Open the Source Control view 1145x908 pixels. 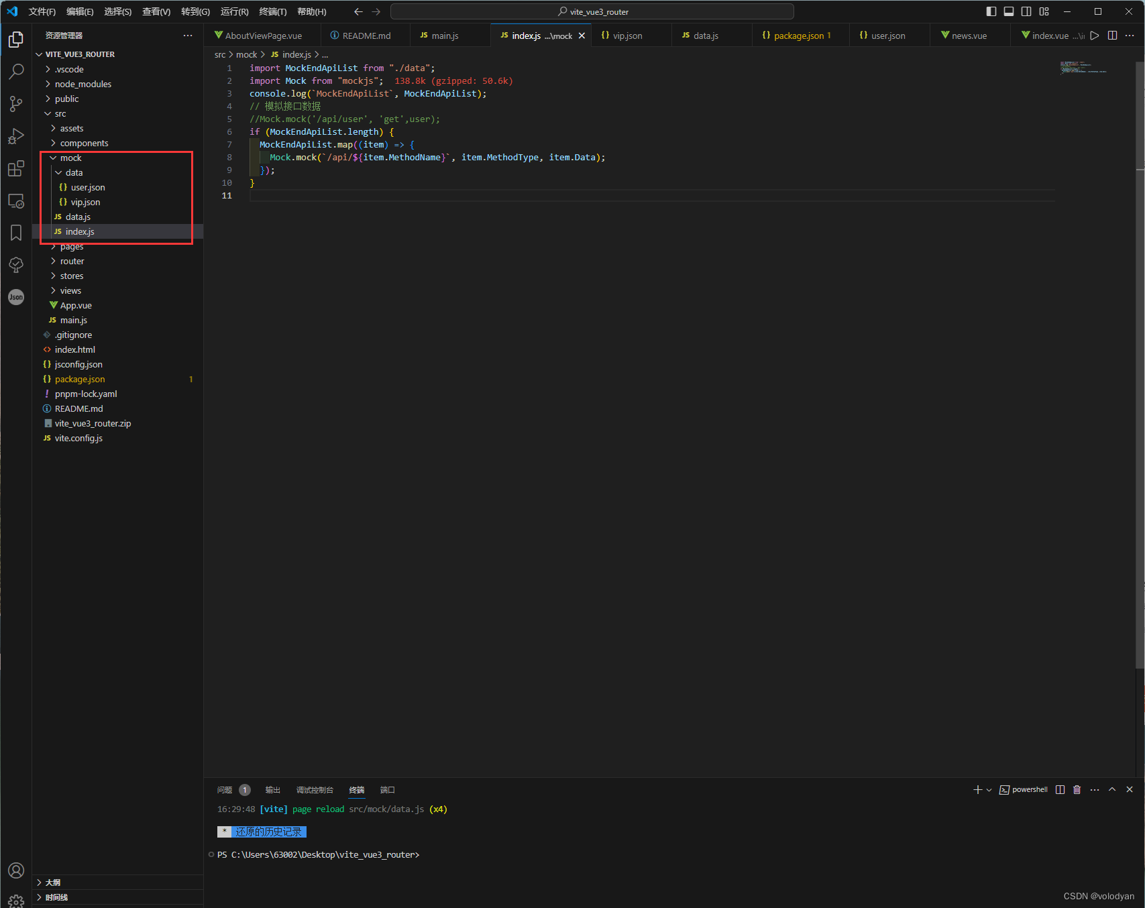(x=16, y=104)
